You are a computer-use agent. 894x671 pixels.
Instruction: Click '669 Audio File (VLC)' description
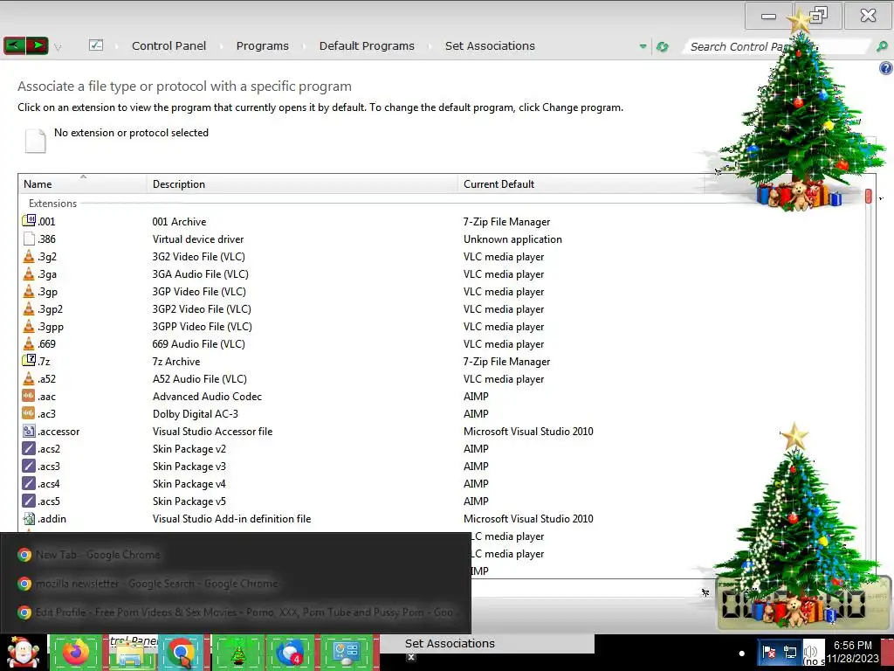click(x=198, y=344)
